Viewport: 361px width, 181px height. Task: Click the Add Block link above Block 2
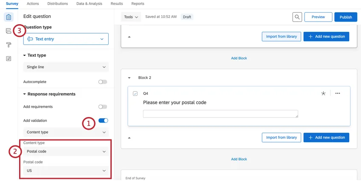[x=239, y=58]
